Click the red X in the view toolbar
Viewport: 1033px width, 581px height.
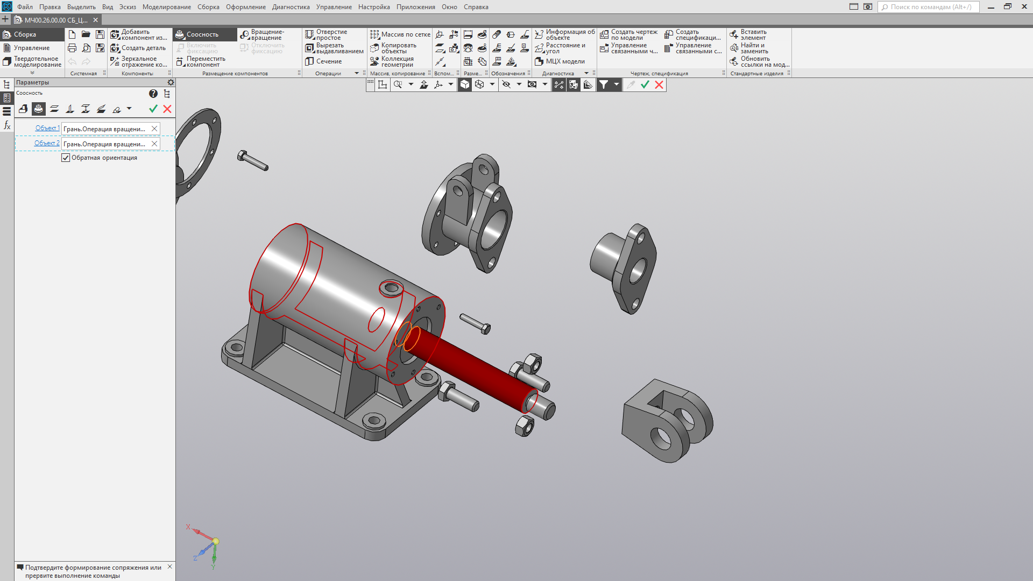pos(659,84)
